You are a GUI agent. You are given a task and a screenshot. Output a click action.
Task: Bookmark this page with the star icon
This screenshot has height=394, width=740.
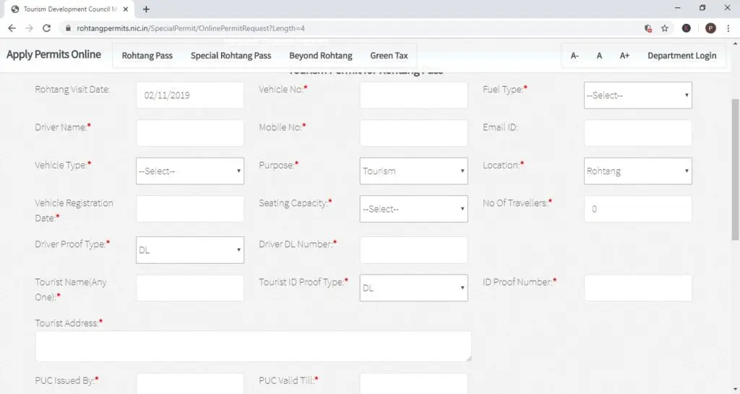[665, 28]
